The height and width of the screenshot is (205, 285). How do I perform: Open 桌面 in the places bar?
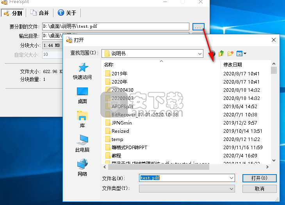(x=82, y=96)
